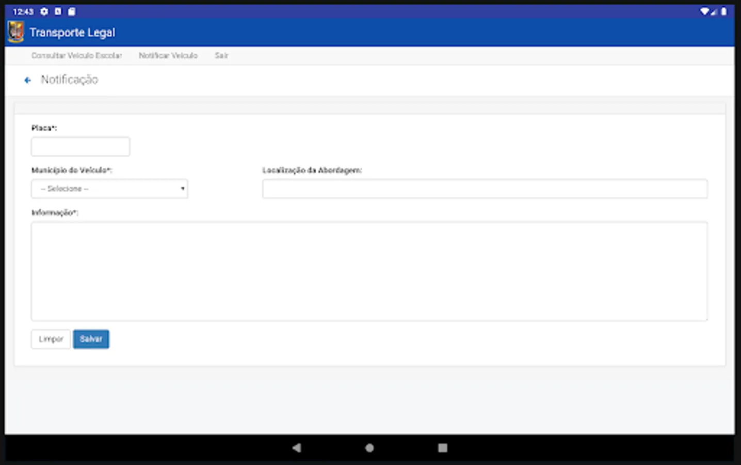The image size is (741, 465).
Task: Tap the Android recent apps square button
Action: pyautogui.click(x=443, y=447)
